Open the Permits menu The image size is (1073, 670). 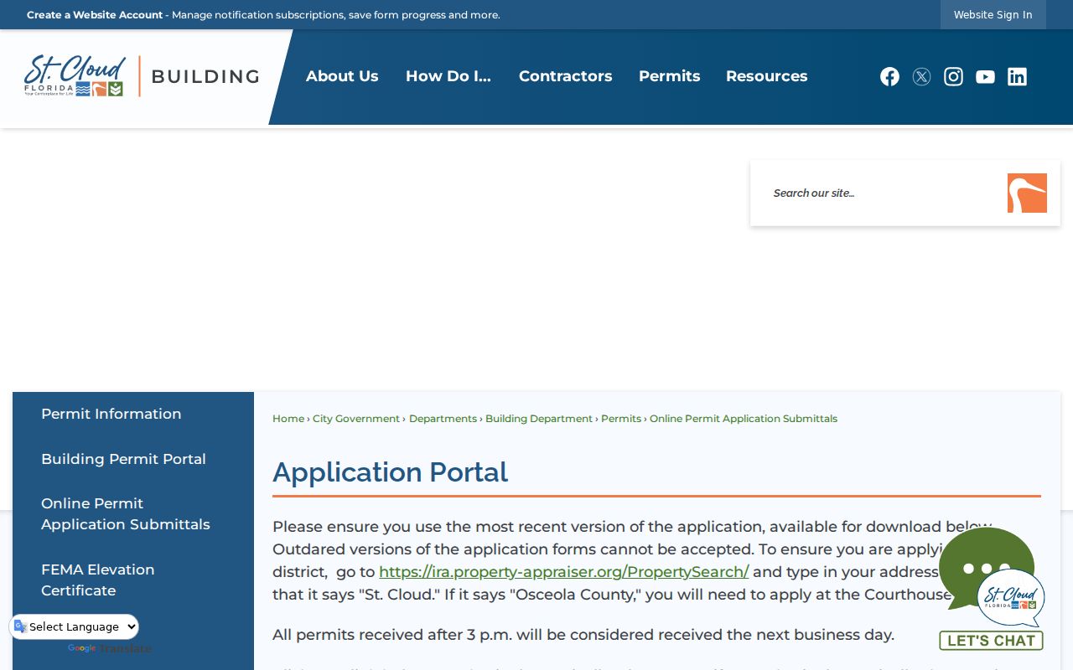(x=669, y=76)
